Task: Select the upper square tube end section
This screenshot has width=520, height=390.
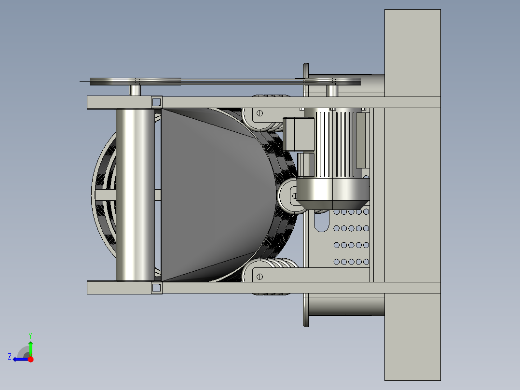Action: pyautogui.click(x=156, y=102)
